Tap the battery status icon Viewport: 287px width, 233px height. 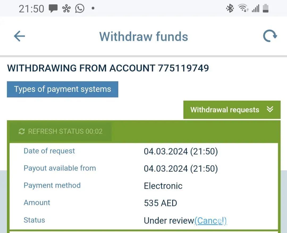(265, 9)
